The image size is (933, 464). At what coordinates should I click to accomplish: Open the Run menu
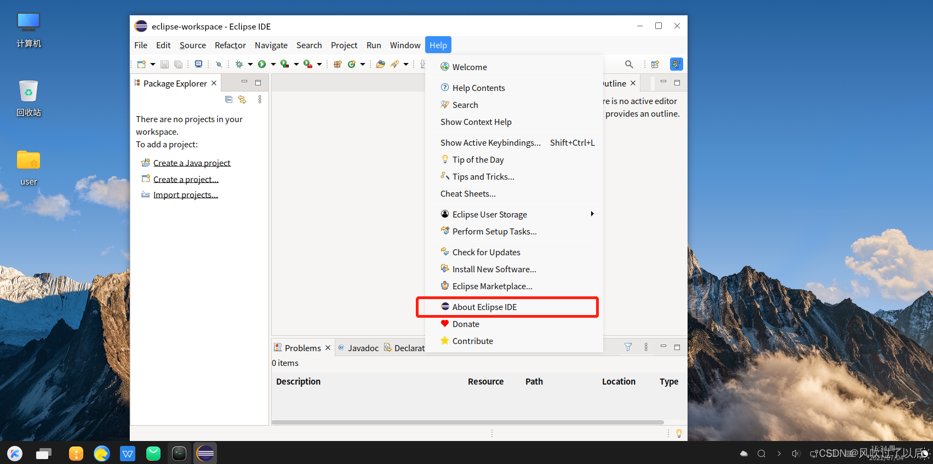[374, 45]
